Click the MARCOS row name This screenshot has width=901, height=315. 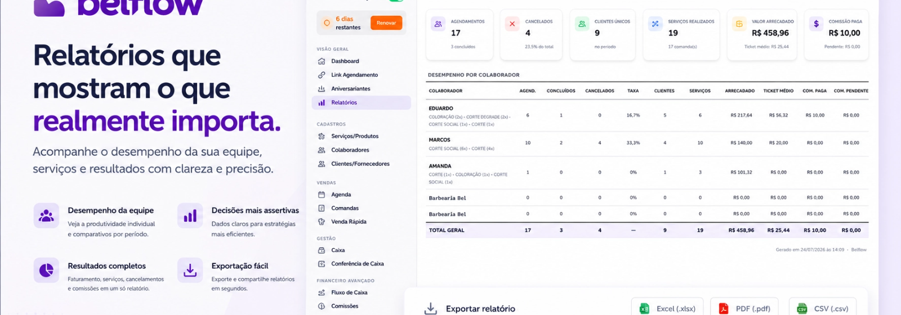point(440,140)
